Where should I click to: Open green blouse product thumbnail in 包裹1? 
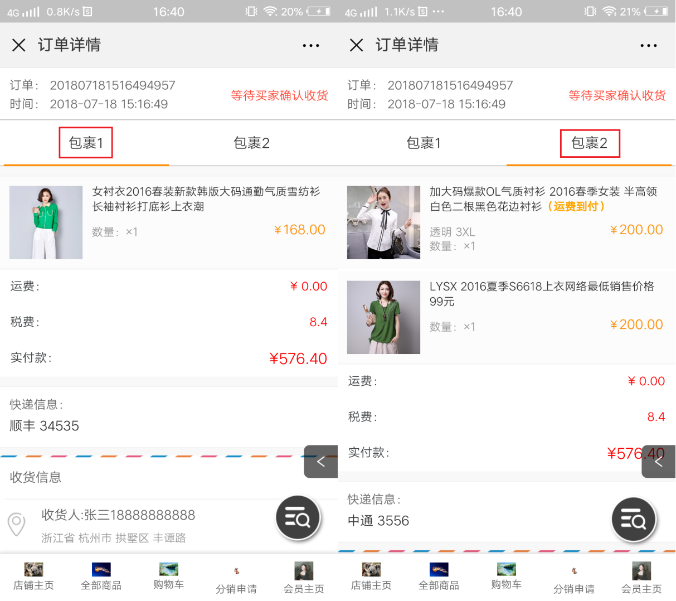pos(46,222)
